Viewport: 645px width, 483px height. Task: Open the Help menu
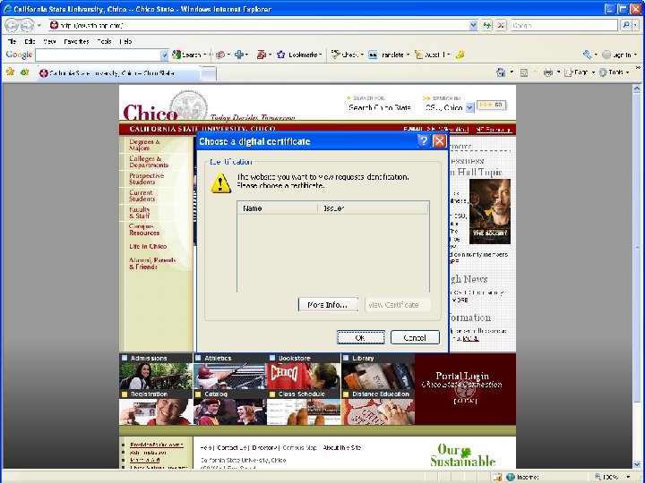tap(125, 41)
